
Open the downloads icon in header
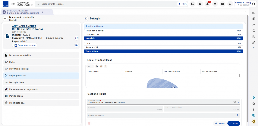coord(215,4)
